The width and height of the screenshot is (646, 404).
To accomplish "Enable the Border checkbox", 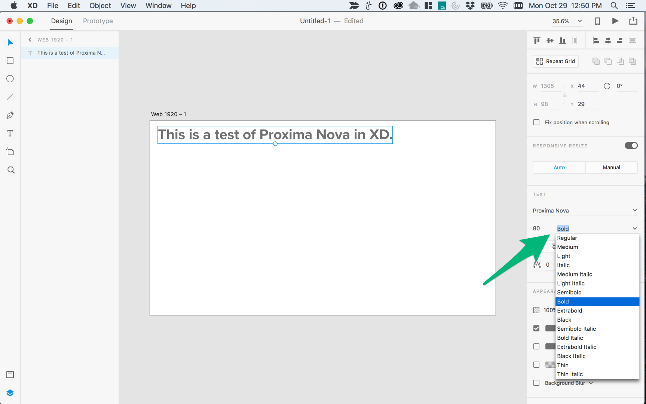I will click(536, 347).
